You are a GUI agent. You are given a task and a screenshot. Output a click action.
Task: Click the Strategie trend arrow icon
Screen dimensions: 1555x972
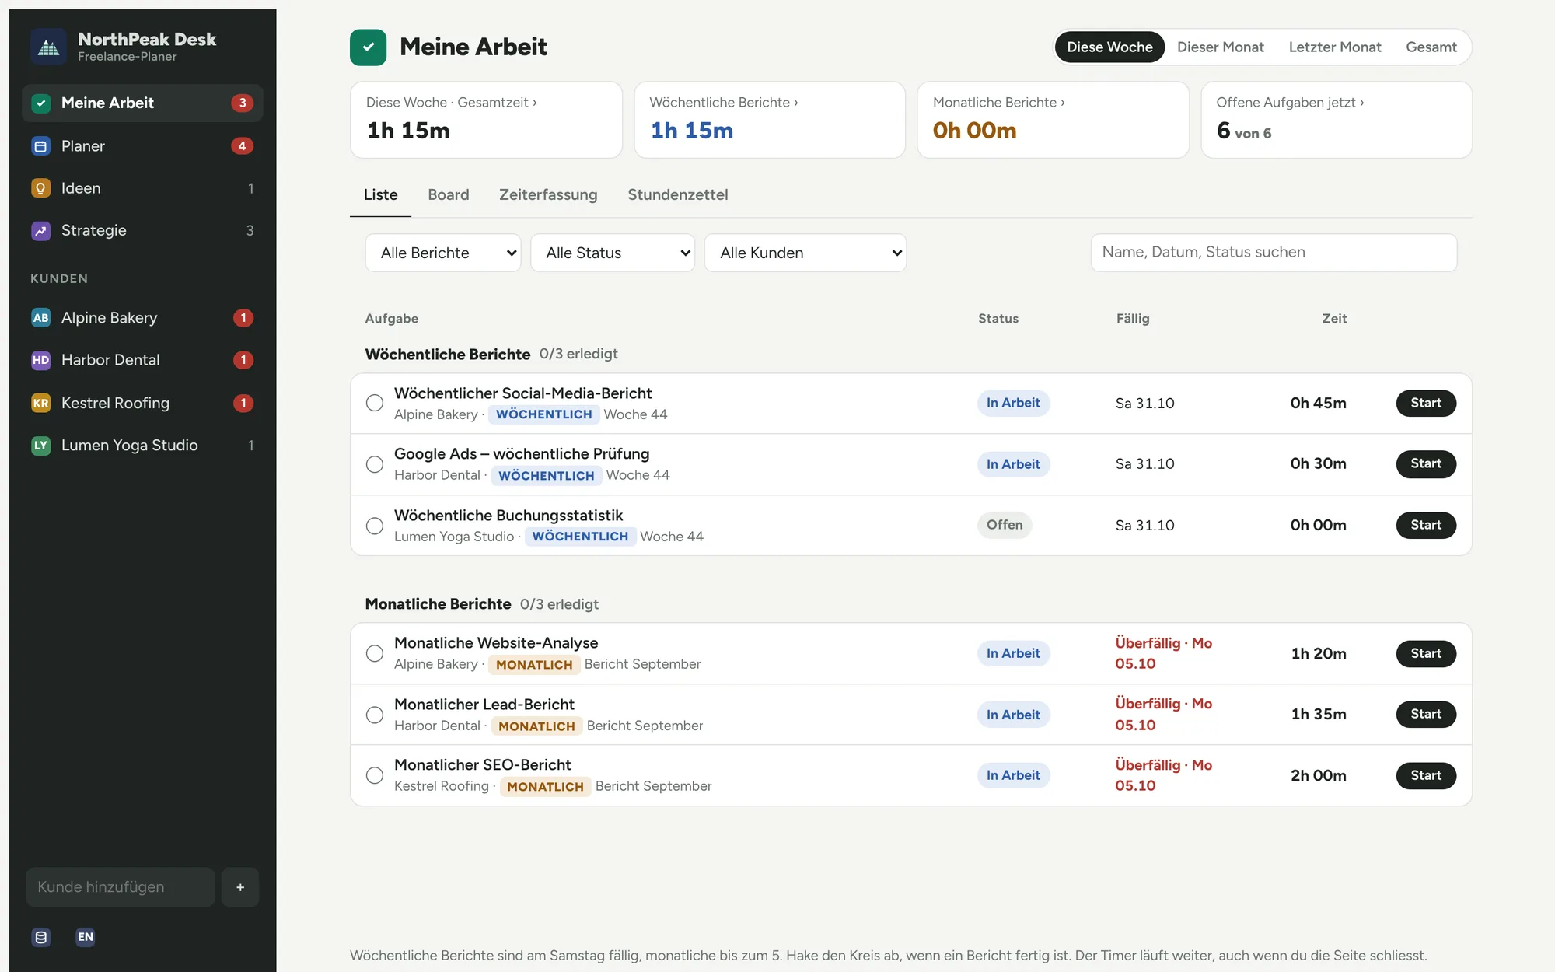41,230
